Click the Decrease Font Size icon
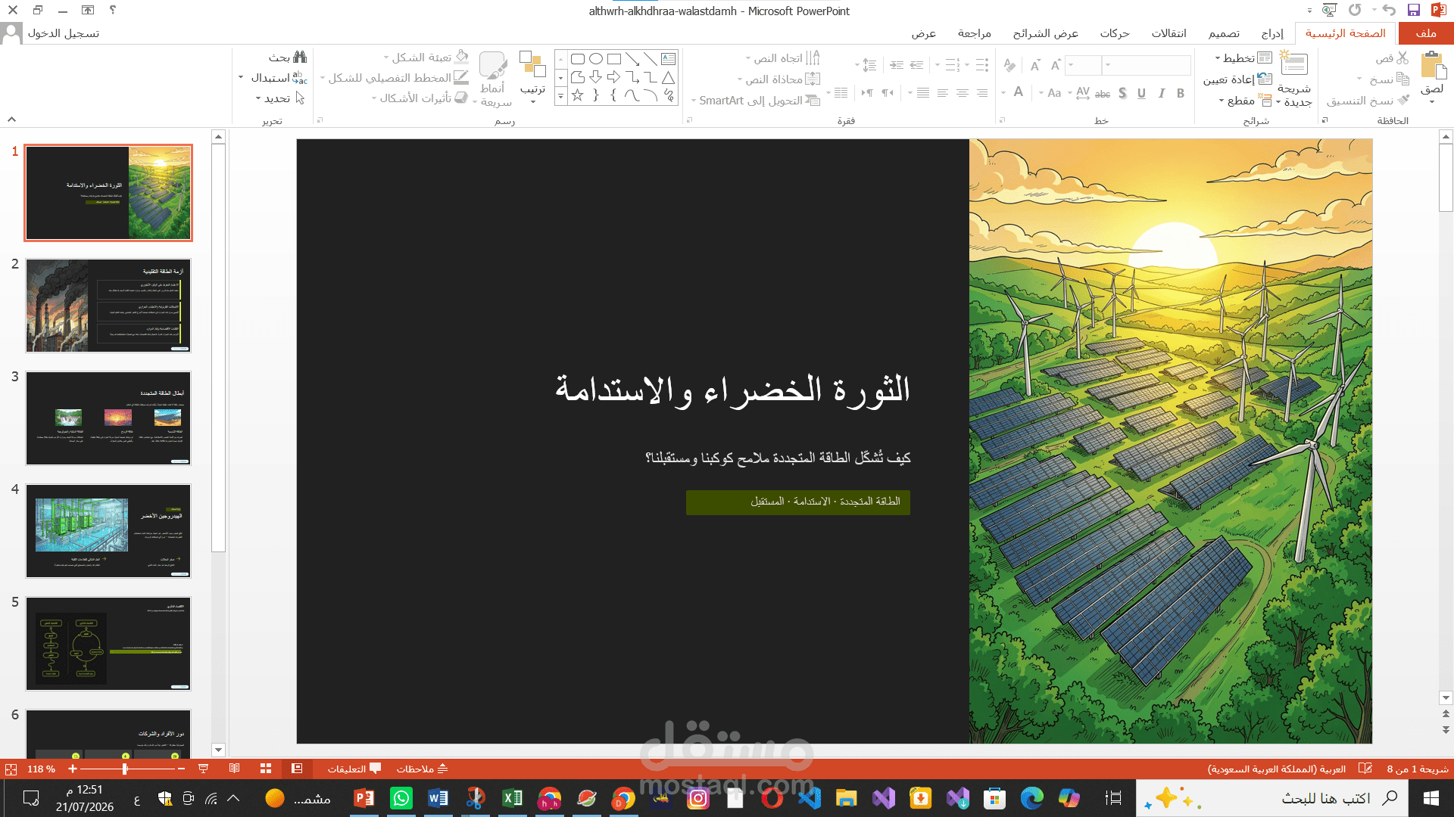 click(1035, 65)
